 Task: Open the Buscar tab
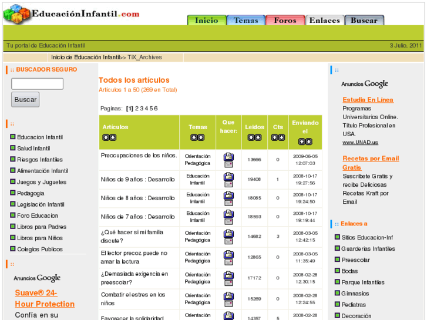[364, 20]
